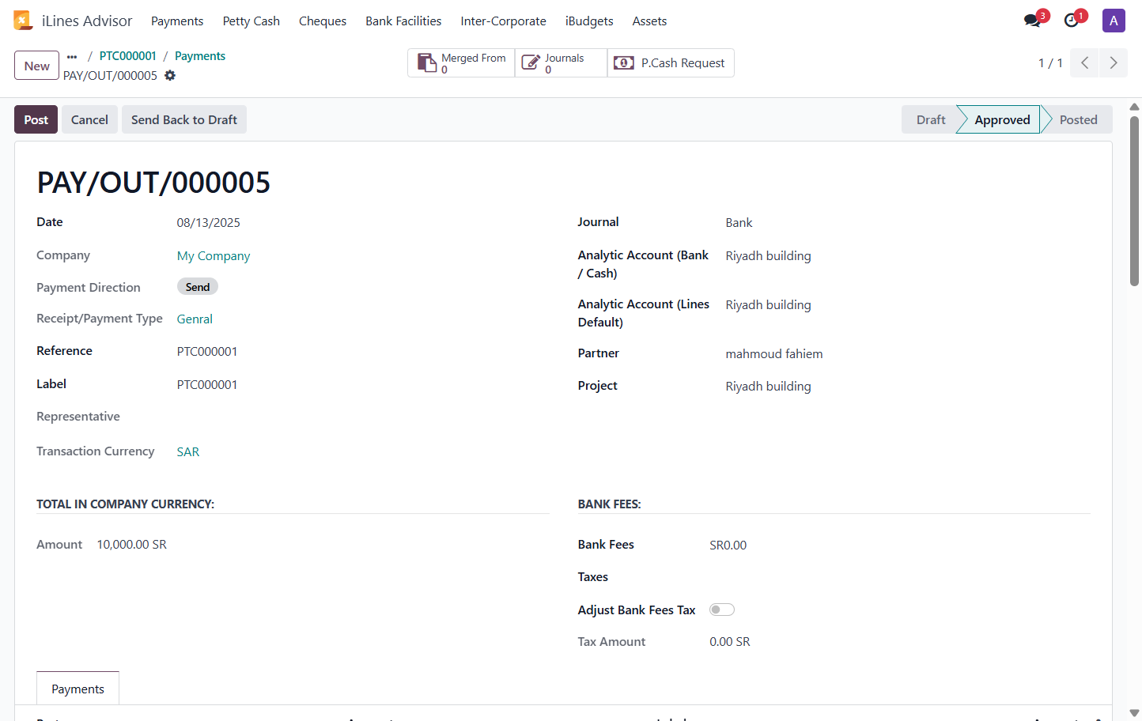
Task: Follow the Payments breadcrumb link
Action: point(200,56)
